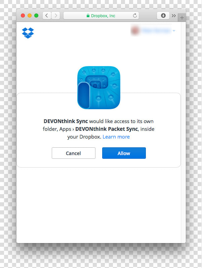The image size is (202, 268).
Task: Go back with the browser back arrow
Action: point(46,16)
